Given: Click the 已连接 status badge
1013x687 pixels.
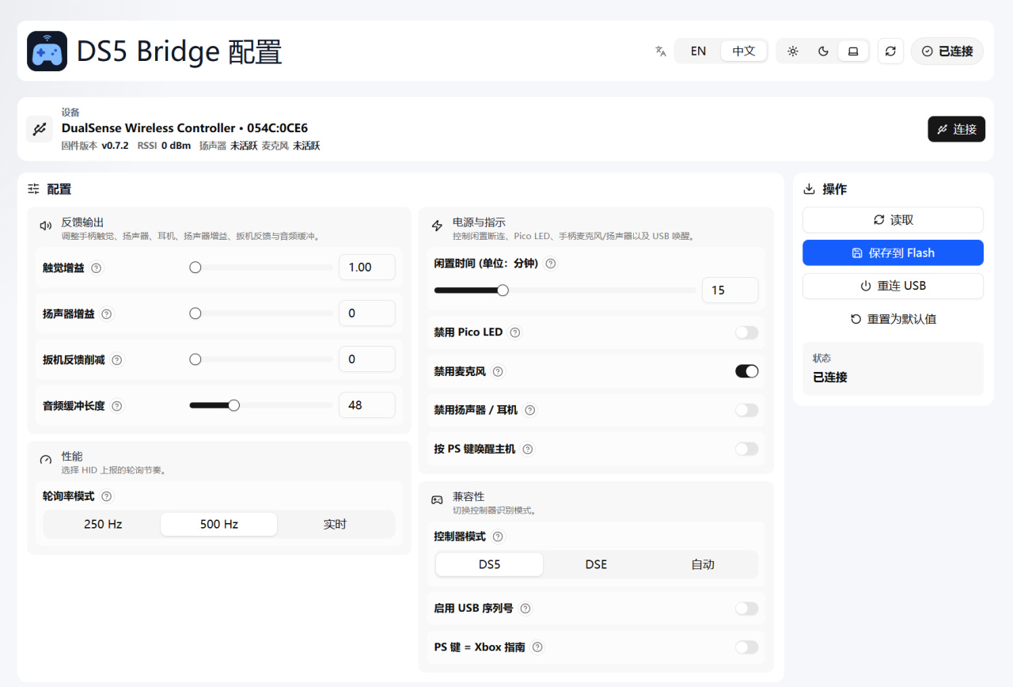Looking at the screenshot, I should tap(947, 51).
